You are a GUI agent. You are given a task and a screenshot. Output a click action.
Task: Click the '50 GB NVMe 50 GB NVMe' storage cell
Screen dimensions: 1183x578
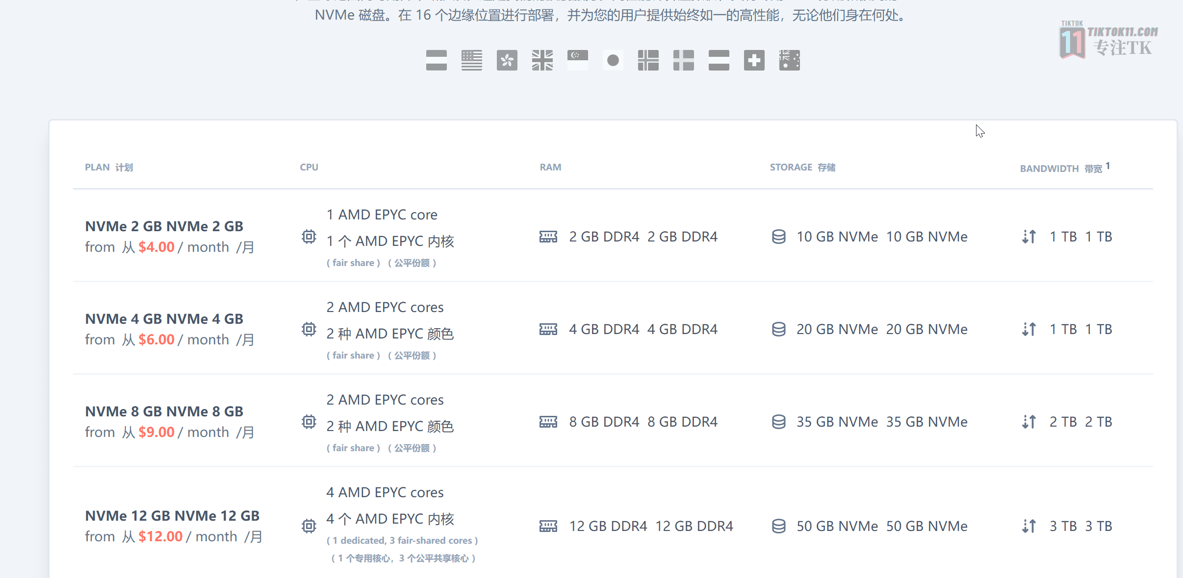[882, 526]
